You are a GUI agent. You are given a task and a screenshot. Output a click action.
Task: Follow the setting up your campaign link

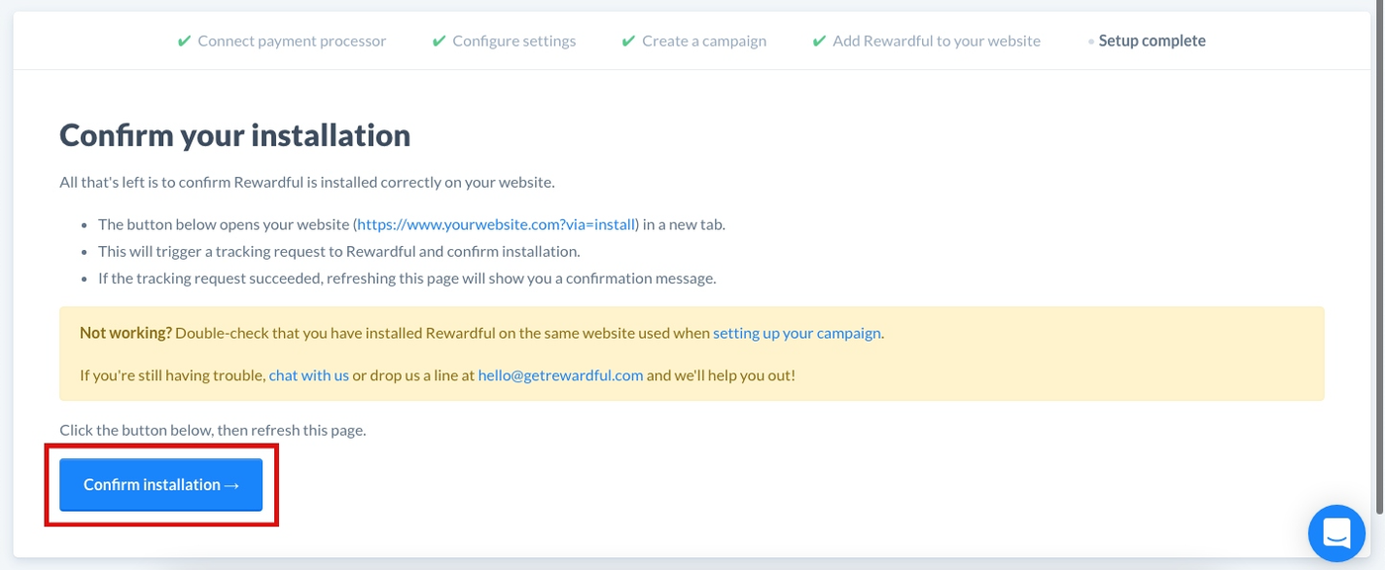tap(796, 333)
